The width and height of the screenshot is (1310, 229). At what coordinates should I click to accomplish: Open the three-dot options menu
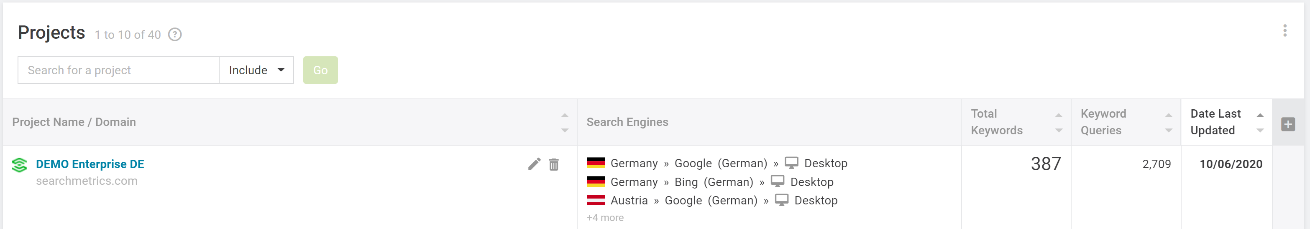1284,30
